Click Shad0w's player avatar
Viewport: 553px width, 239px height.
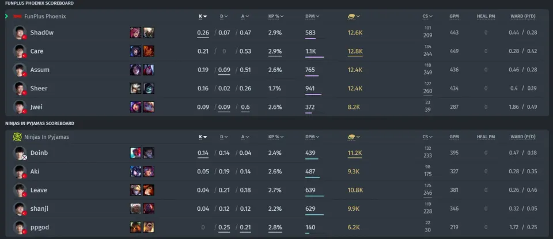[x=20, y=32]
